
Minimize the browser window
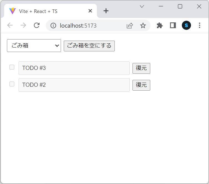coord(161,6)
